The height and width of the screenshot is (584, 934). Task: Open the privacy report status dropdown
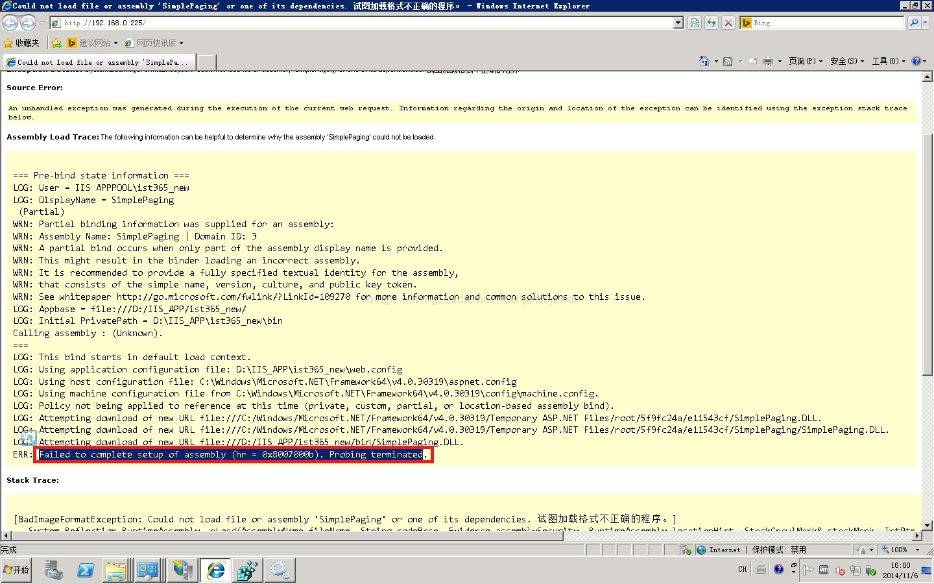pos(865,550)
